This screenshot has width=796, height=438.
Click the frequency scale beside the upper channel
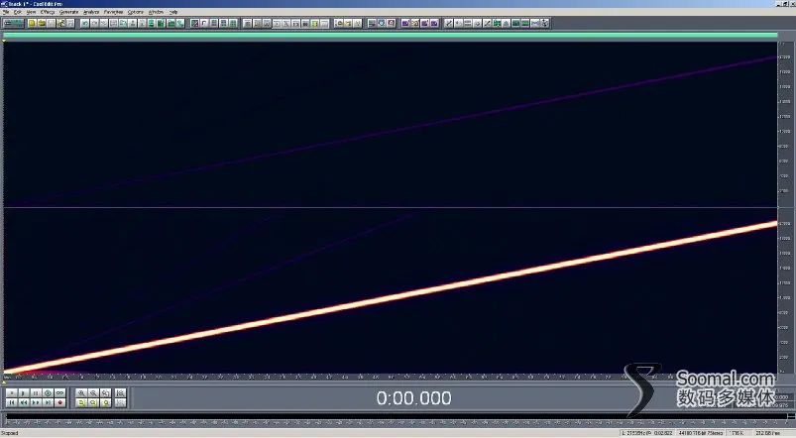pyautogui.click(x=784, y=124)
